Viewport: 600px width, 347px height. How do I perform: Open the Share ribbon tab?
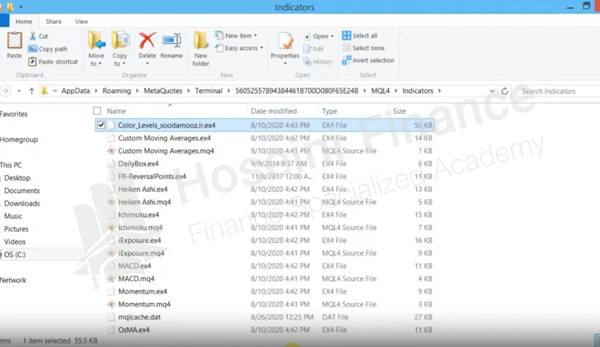pos(54,21)
